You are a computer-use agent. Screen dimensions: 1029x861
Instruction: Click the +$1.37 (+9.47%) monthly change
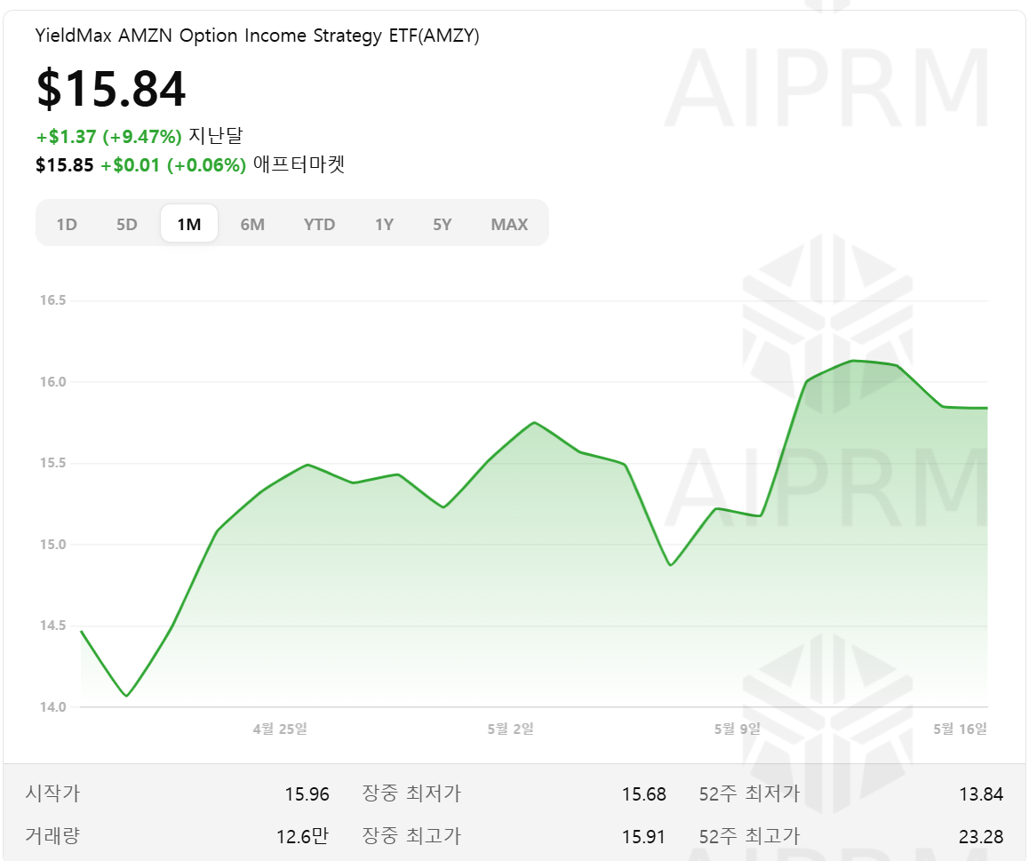(109, 137)
